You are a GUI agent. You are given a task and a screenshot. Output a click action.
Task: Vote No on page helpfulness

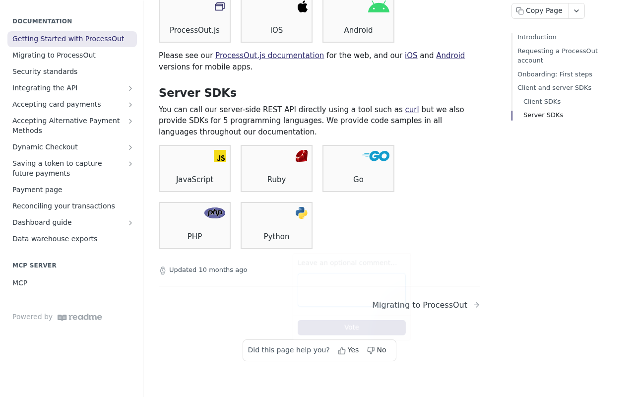click(377, 350)
